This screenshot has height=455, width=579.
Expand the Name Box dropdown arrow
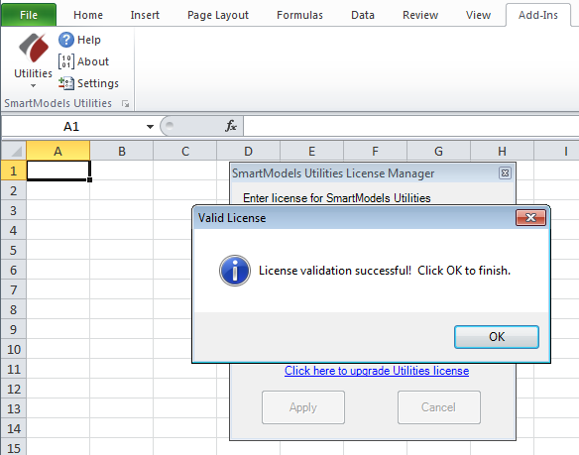click(x=150, y=127)
